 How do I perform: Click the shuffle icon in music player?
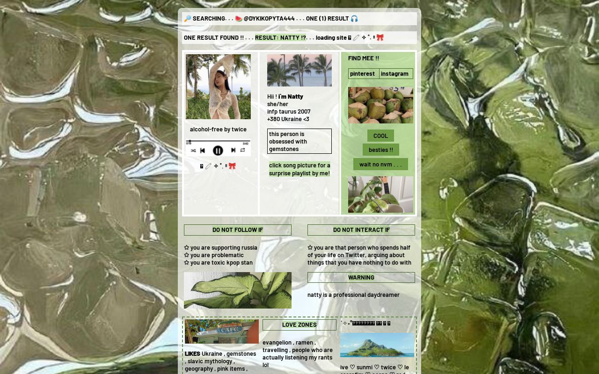point(193,151)
